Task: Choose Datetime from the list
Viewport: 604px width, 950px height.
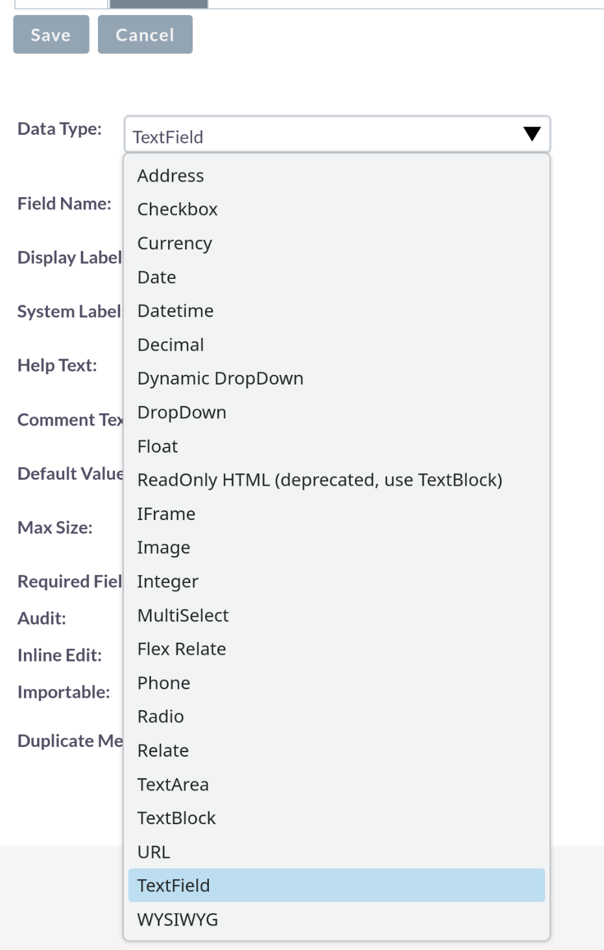Action: tap(336, 311)
